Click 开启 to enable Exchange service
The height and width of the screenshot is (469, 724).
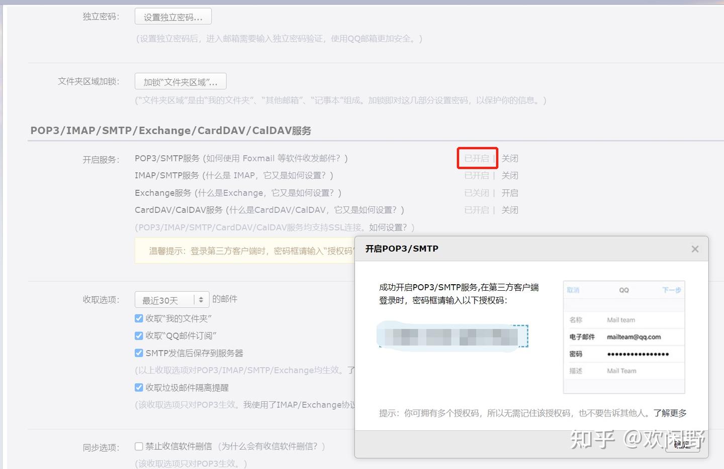click(510, 192)
